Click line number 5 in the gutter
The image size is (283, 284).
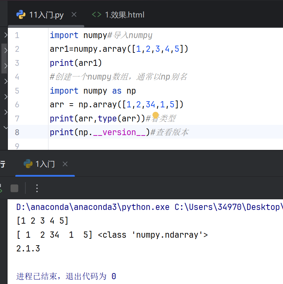click(x=17, y=91)
